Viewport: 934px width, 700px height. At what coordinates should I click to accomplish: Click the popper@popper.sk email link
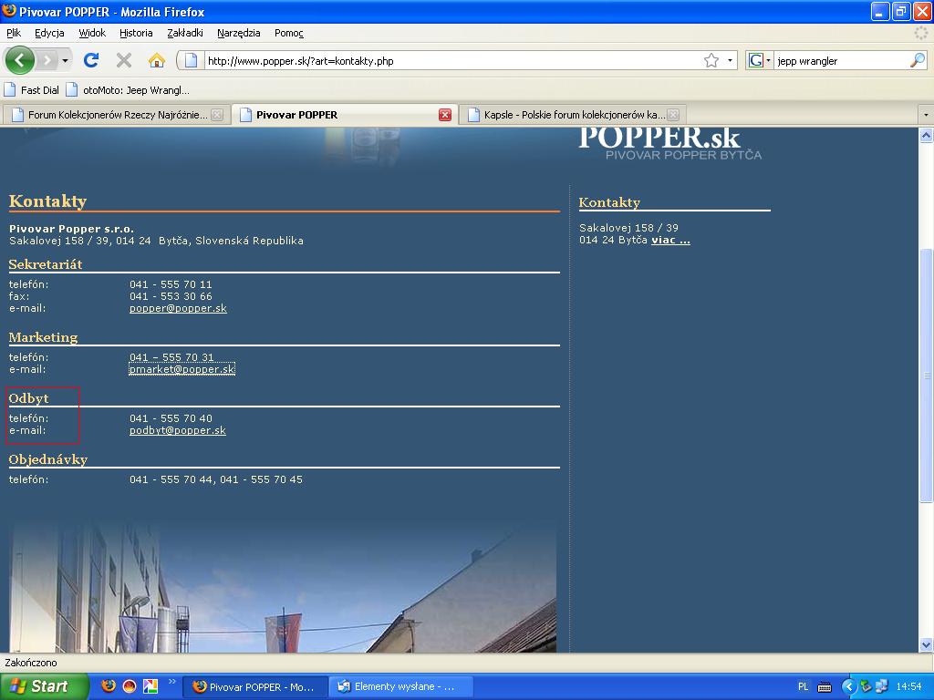178,308
